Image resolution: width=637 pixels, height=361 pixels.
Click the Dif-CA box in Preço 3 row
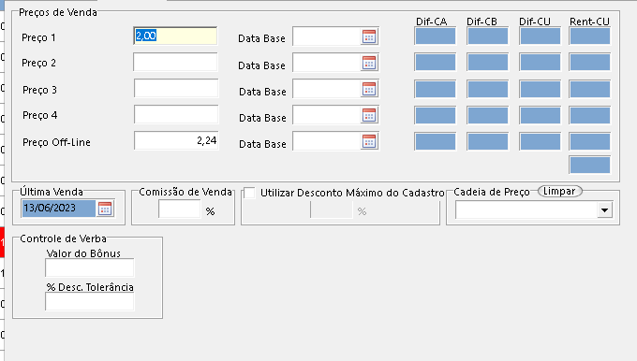[x=435, y=89]
